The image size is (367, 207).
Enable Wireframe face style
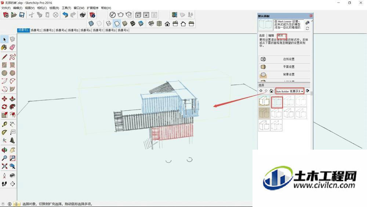coord(109,24)
